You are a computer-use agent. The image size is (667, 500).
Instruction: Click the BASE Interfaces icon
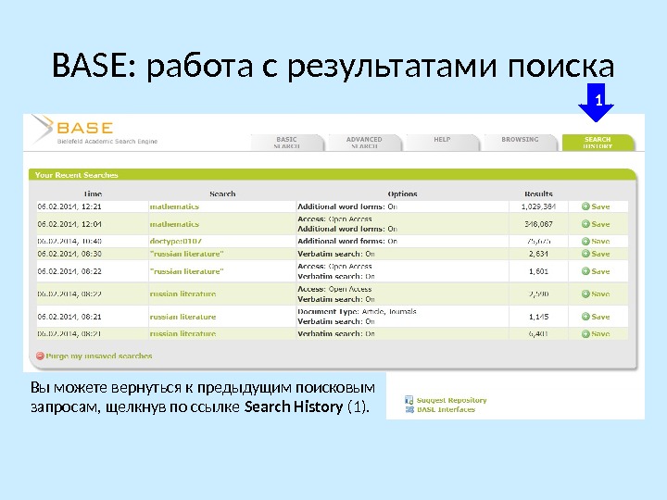409,409
